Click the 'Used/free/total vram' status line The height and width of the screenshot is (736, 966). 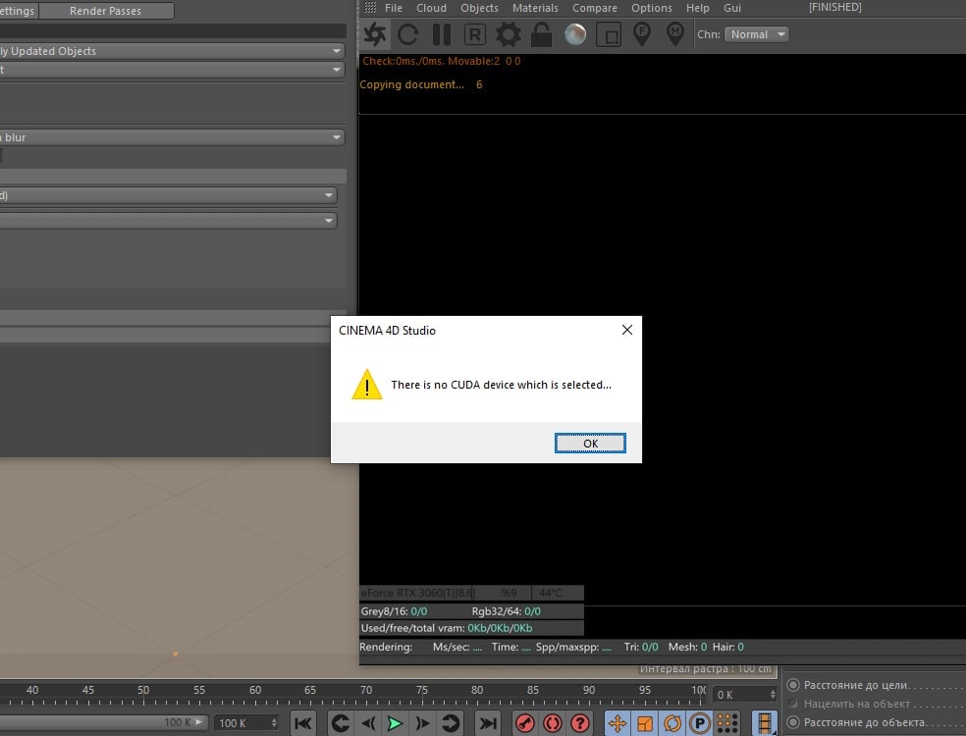pos(446,628)
